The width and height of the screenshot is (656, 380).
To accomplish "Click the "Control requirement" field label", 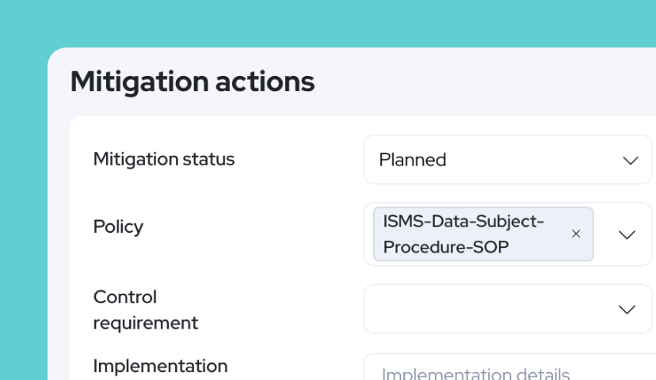I will pyautogui.click(x=145, y=310).
